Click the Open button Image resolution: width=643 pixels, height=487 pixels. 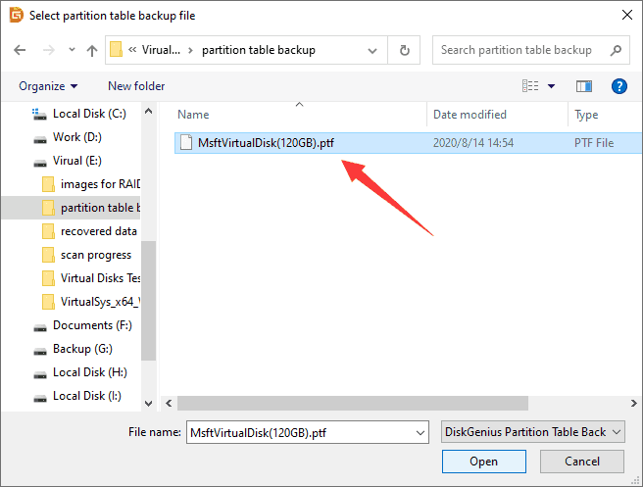pos(483,461)
